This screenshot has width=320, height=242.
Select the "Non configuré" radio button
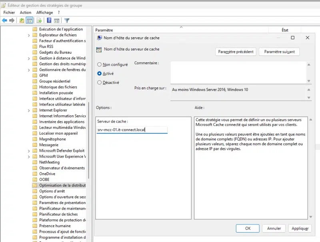[100, 65]
